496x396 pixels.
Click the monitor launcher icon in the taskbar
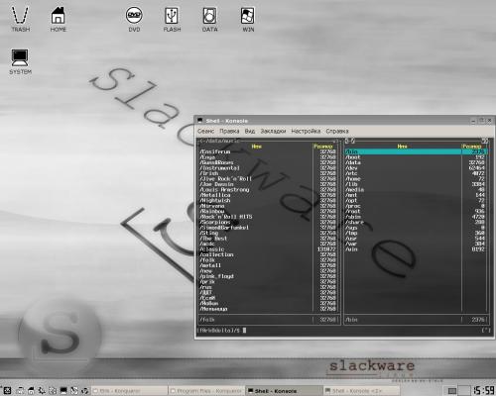coord(63,391)
